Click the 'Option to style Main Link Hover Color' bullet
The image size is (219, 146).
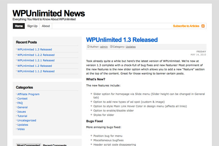[140, 106]
